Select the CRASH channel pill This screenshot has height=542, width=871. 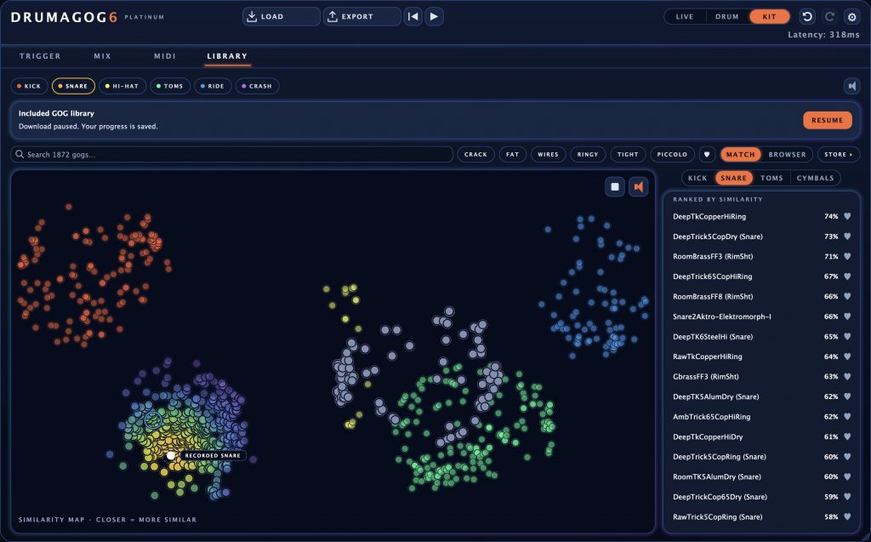click(257, 86)
